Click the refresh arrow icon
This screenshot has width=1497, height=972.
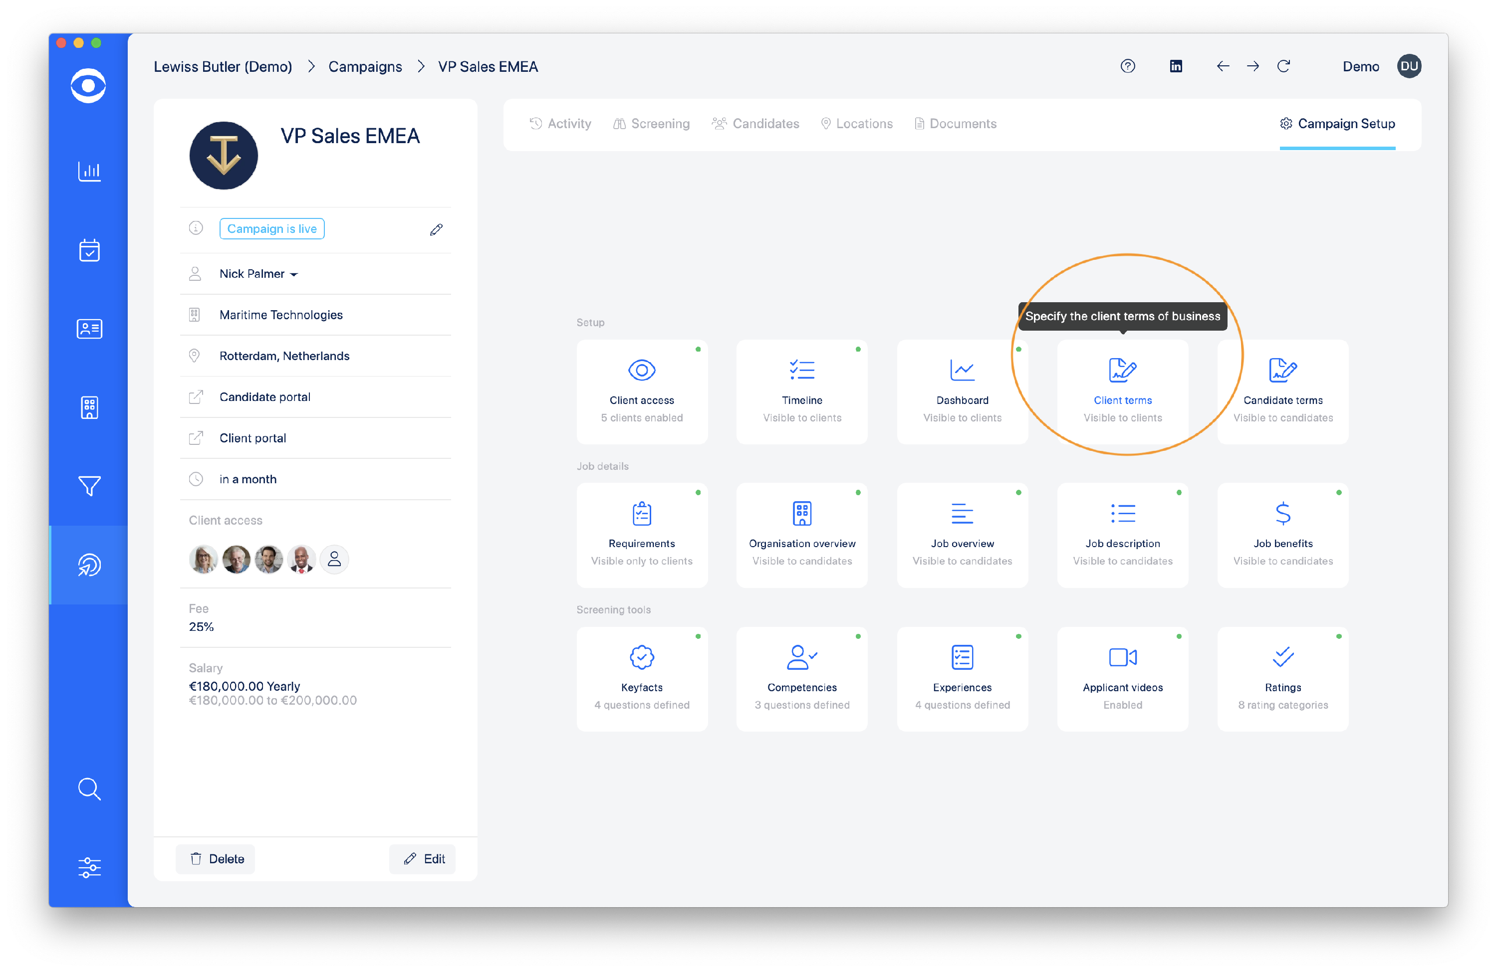(x=1283, y=66)
